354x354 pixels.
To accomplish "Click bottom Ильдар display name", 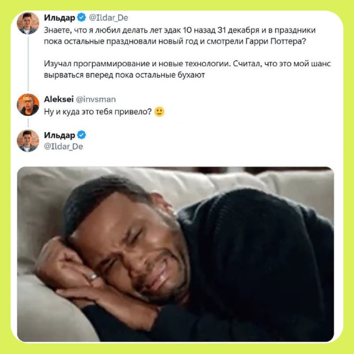I will click(60, 135).
